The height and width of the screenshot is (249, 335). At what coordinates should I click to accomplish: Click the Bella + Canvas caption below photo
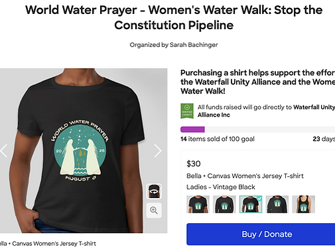pyautogui.click(x=48, y=244)
